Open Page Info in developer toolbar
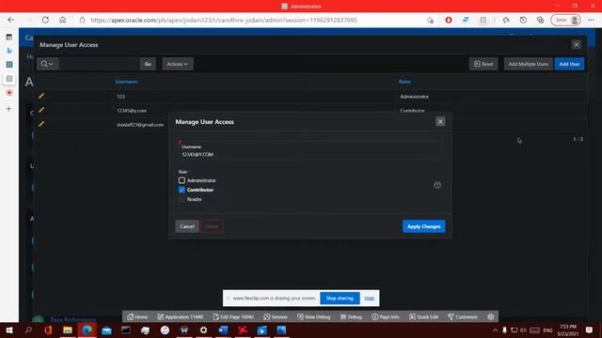Image resolution: width=602 pixels, height=338 pixels. [386, 317]
